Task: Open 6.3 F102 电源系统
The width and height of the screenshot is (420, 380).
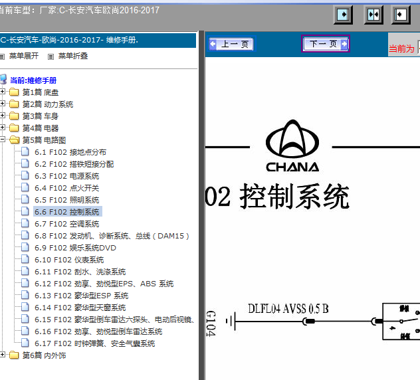Action: (67, 176)
